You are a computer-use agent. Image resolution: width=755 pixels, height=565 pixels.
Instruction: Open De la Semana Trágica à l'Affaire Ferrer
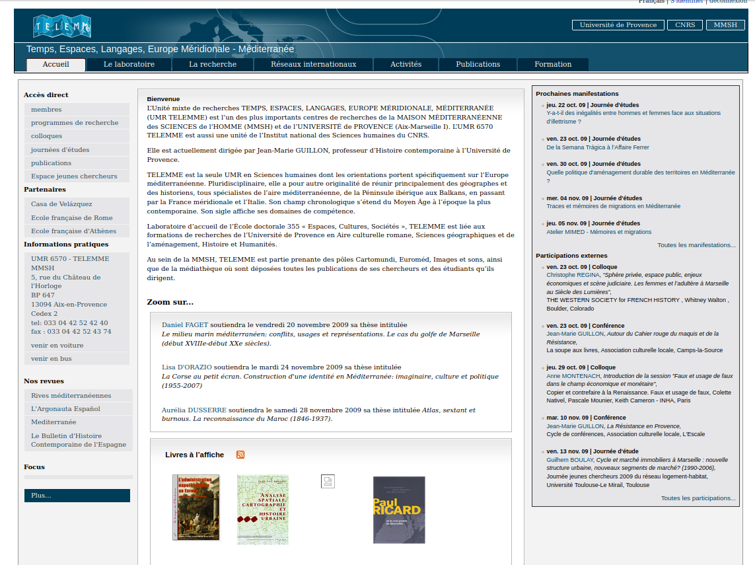(598, 147)
